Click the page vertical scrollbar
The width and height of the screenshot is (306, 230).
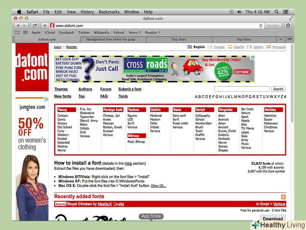click(x=292, y=84)
